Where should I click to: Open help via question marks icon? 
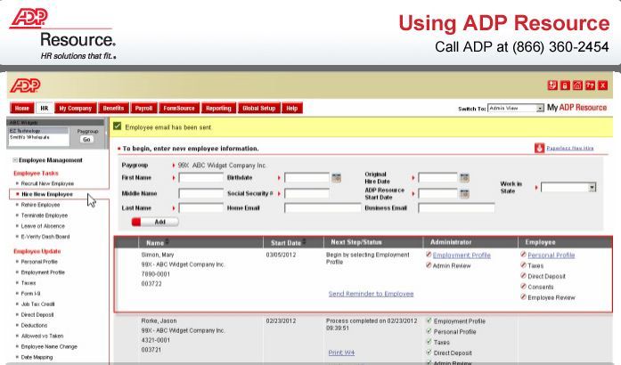(590, 85)
